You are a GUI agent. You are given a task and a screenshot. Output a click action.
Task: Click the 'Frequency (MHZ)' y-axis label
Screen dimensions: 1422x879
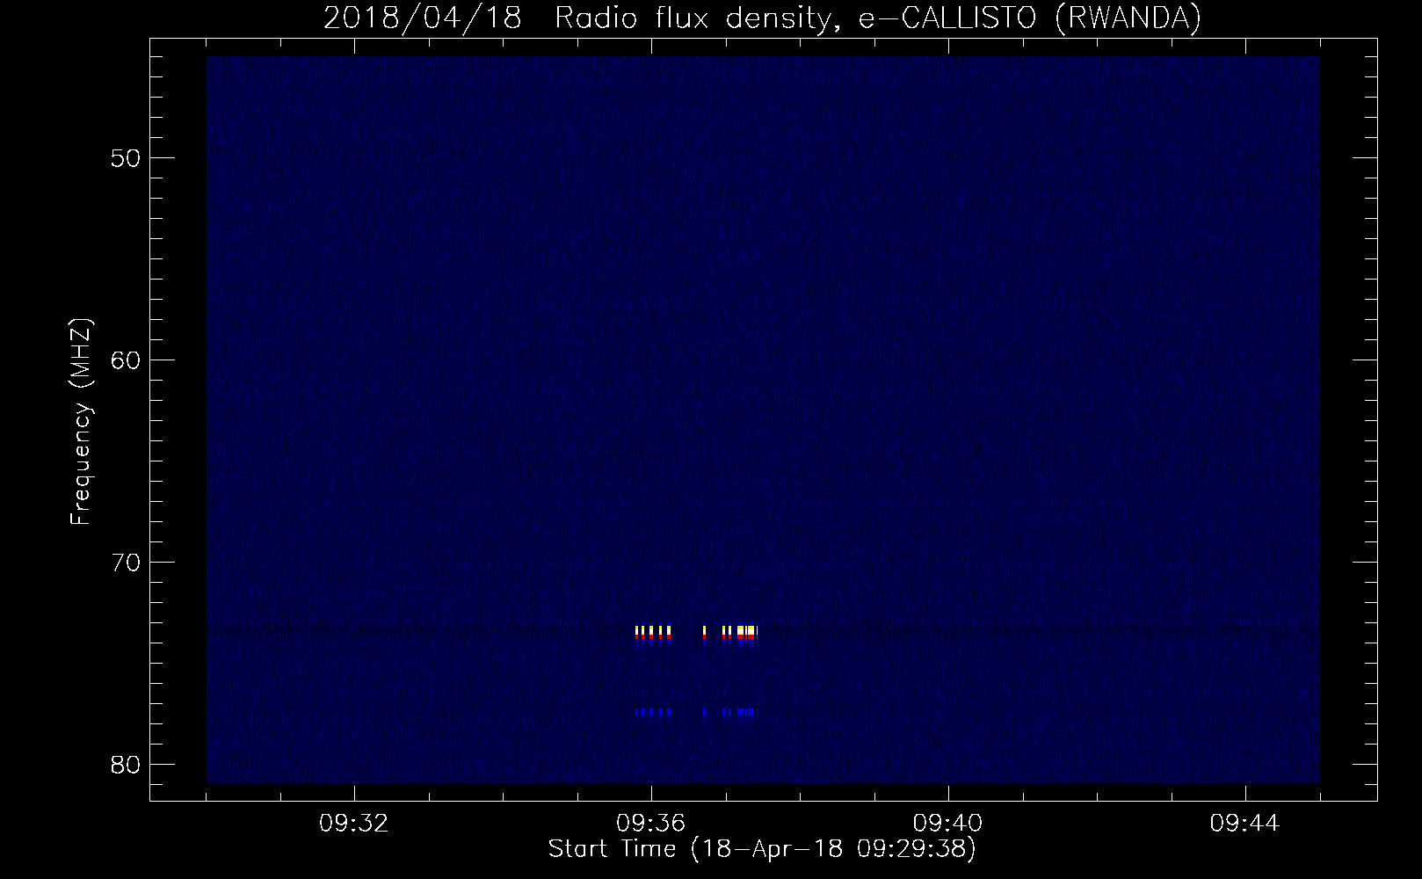point(80,422)
